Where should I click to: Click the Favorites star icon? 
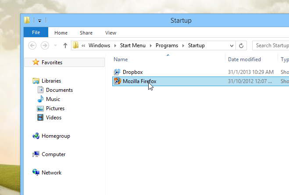pos(36,62)
